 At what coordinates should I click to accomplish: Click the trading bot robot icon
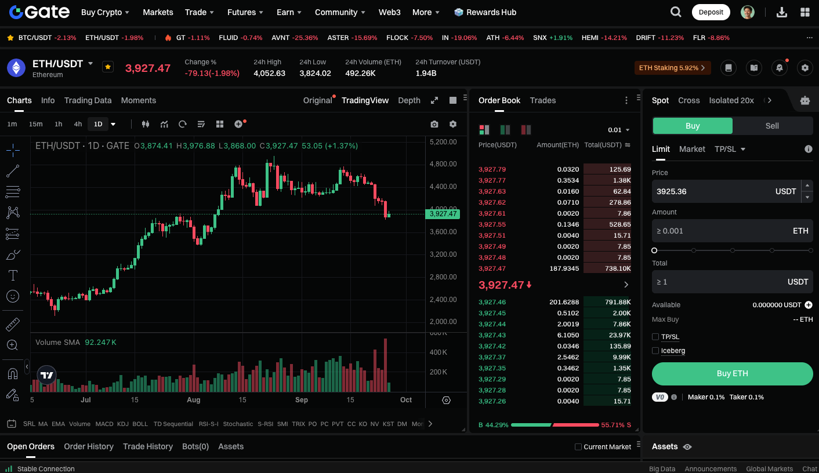point(805,100)
